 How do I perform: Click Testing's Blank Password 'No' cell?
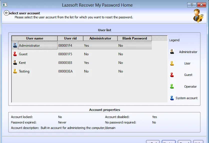121,71
